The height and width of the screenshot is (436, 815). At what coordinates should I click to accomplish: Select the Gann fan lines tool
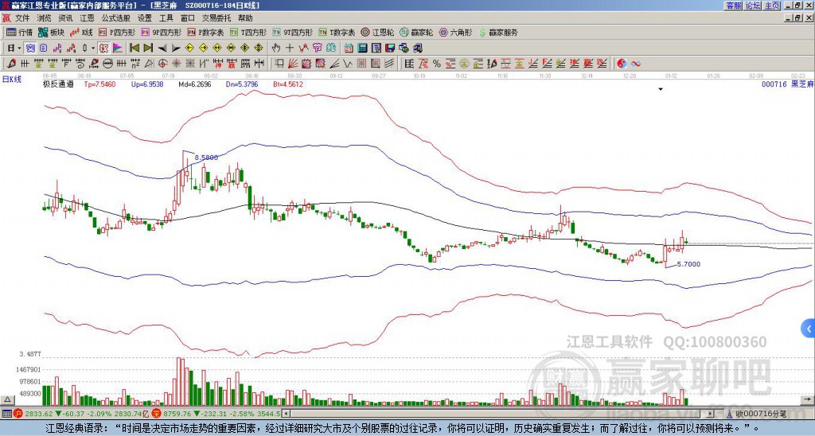click(293, 64)
